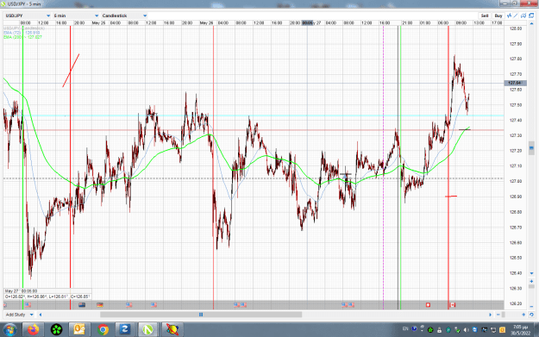This screenshot has width=539, height=337.
Task: Click the Buy button
Action: 498,16
